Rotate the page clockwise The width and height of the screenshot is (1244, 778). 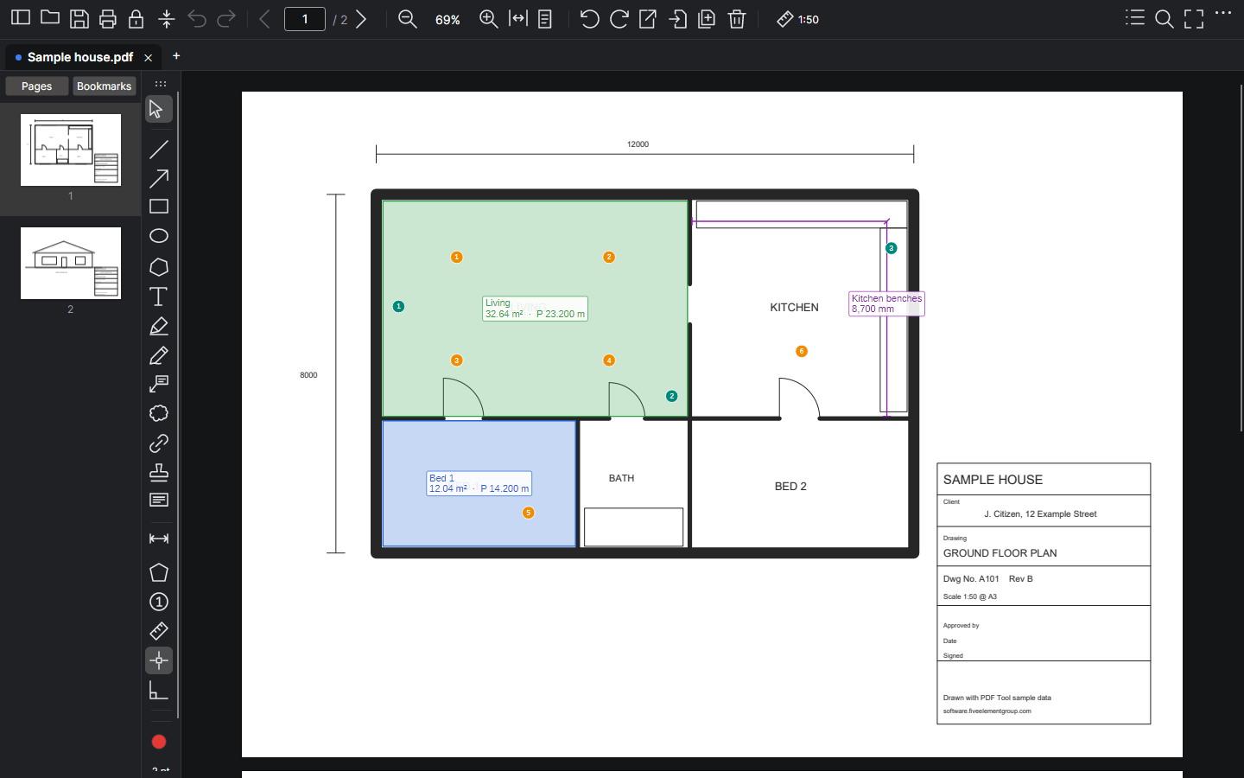coord(619,19)
